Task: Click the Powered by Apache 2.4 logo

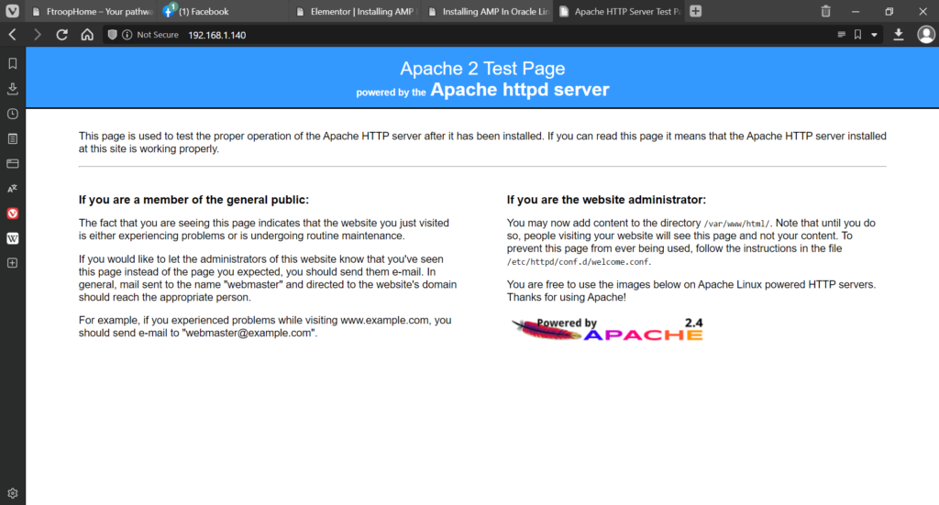Action: pyautogui.click(x=607, y=329)
